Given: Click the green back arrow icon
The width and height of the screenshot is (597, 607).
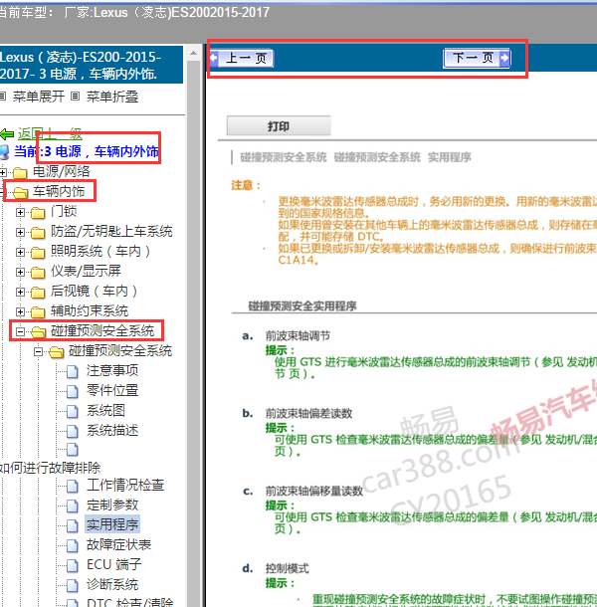Looking at the screenshot, I should click(7, 134).
